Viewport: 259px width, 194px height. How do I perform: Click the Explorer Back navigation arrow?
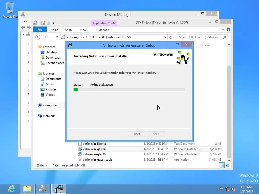pyautogui.click(x=38, y=37)
